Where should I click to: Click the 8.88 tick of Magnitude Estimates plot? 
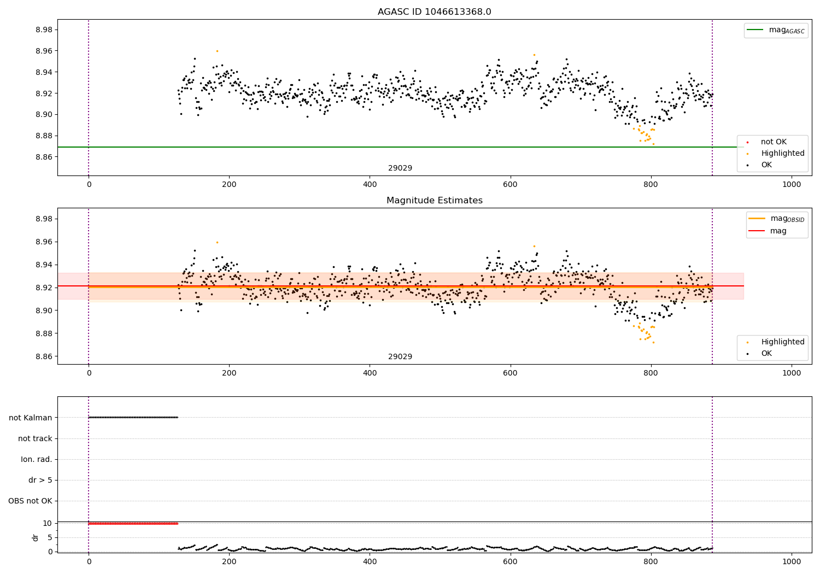click(43, 333)
